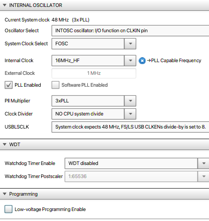Toggle the Software PLL Enabled checkbox
This screenshot has width=209, height=221.
coord(55,85)
